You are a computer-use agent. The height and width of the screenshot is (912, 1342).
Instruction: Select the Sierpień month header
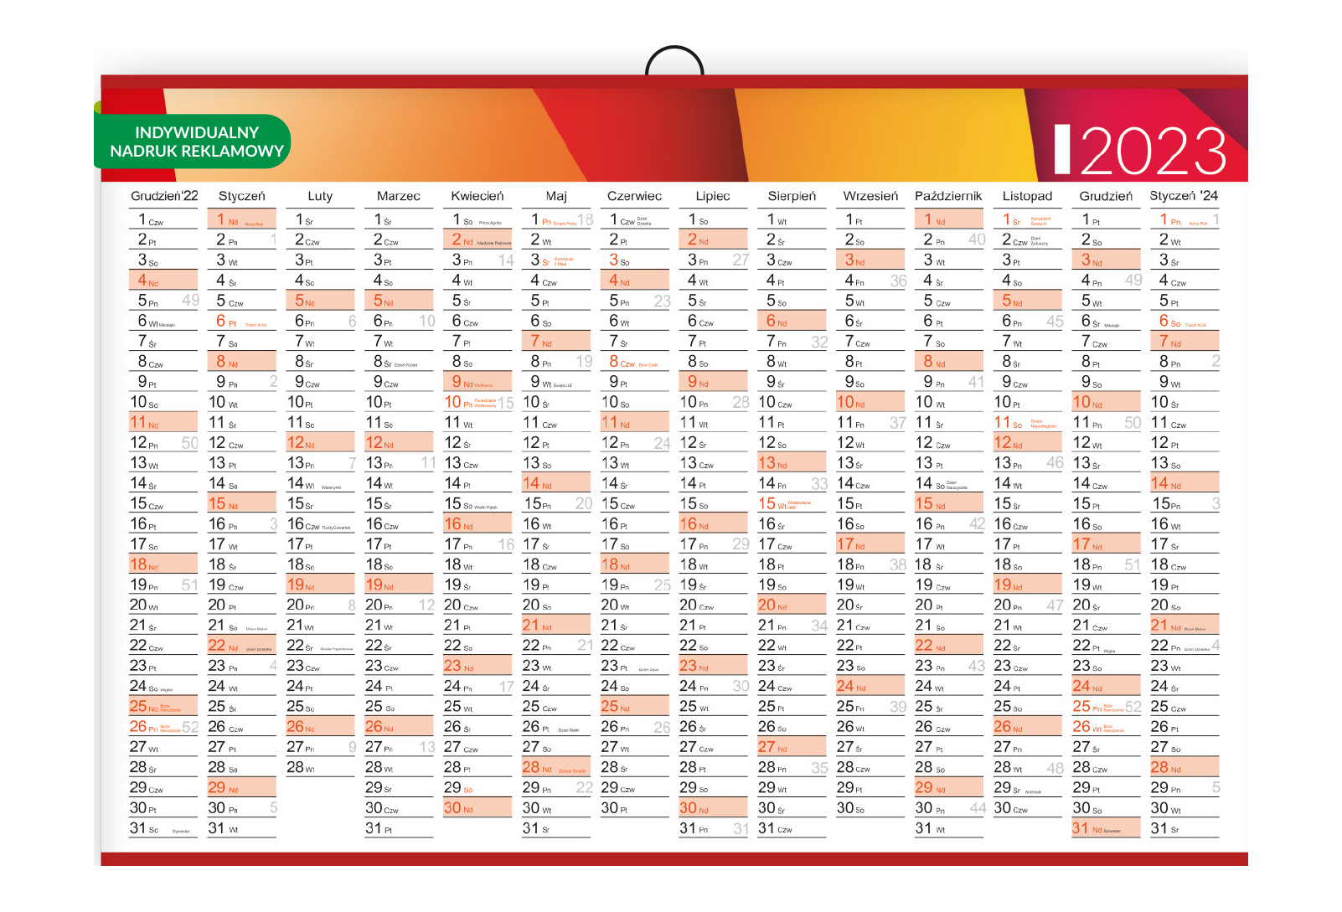[792, 196]
